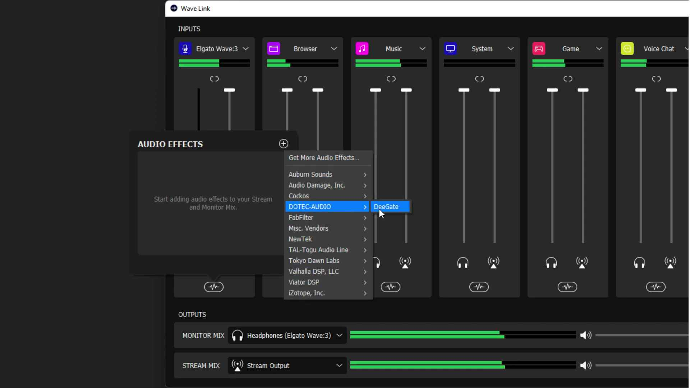Open audio effects for the System channel

click(x=479, y=287)
